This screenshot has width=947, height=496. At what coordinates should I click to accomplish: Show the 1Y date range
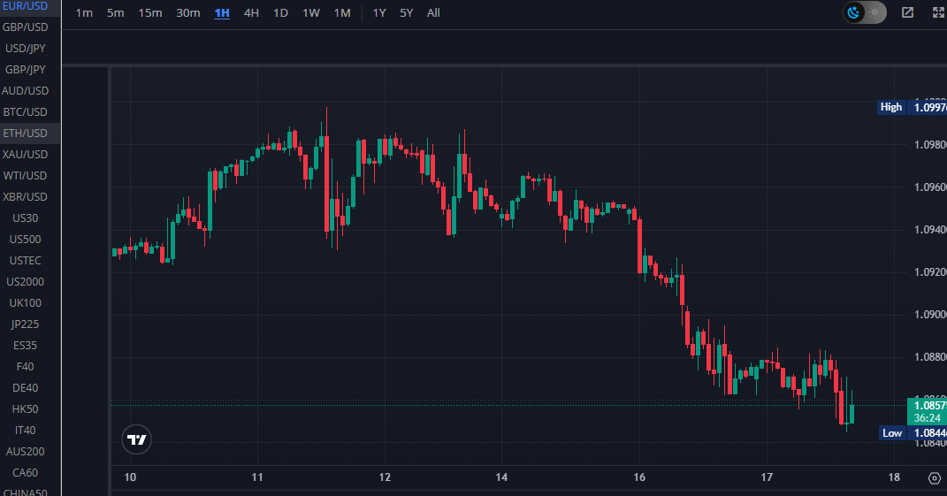(379, 12)
